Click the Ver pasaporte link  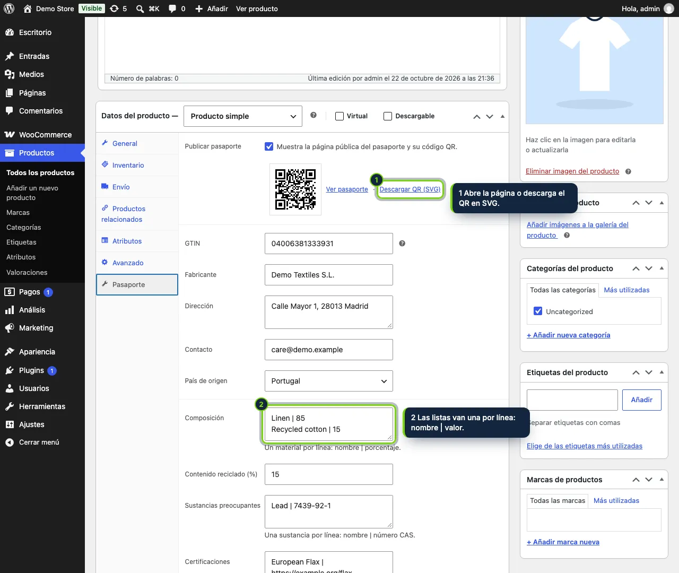pyautogui.click(x=347, y=189)
